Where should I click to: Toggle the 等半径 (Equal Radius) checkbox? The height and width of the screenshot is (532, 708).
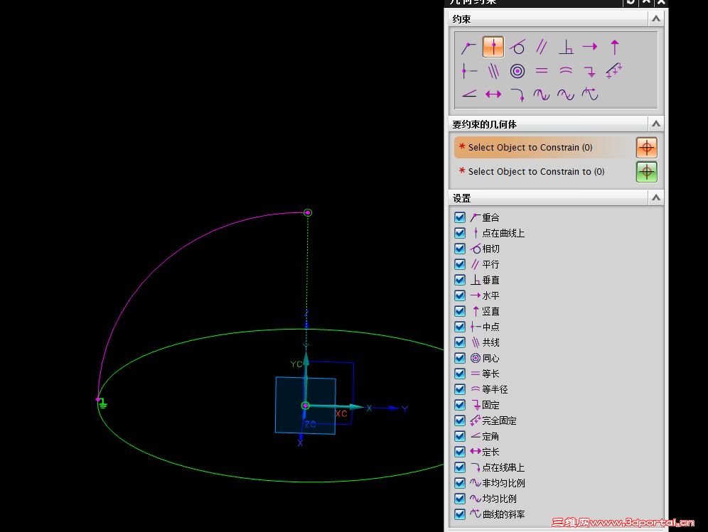pos(460,389)
